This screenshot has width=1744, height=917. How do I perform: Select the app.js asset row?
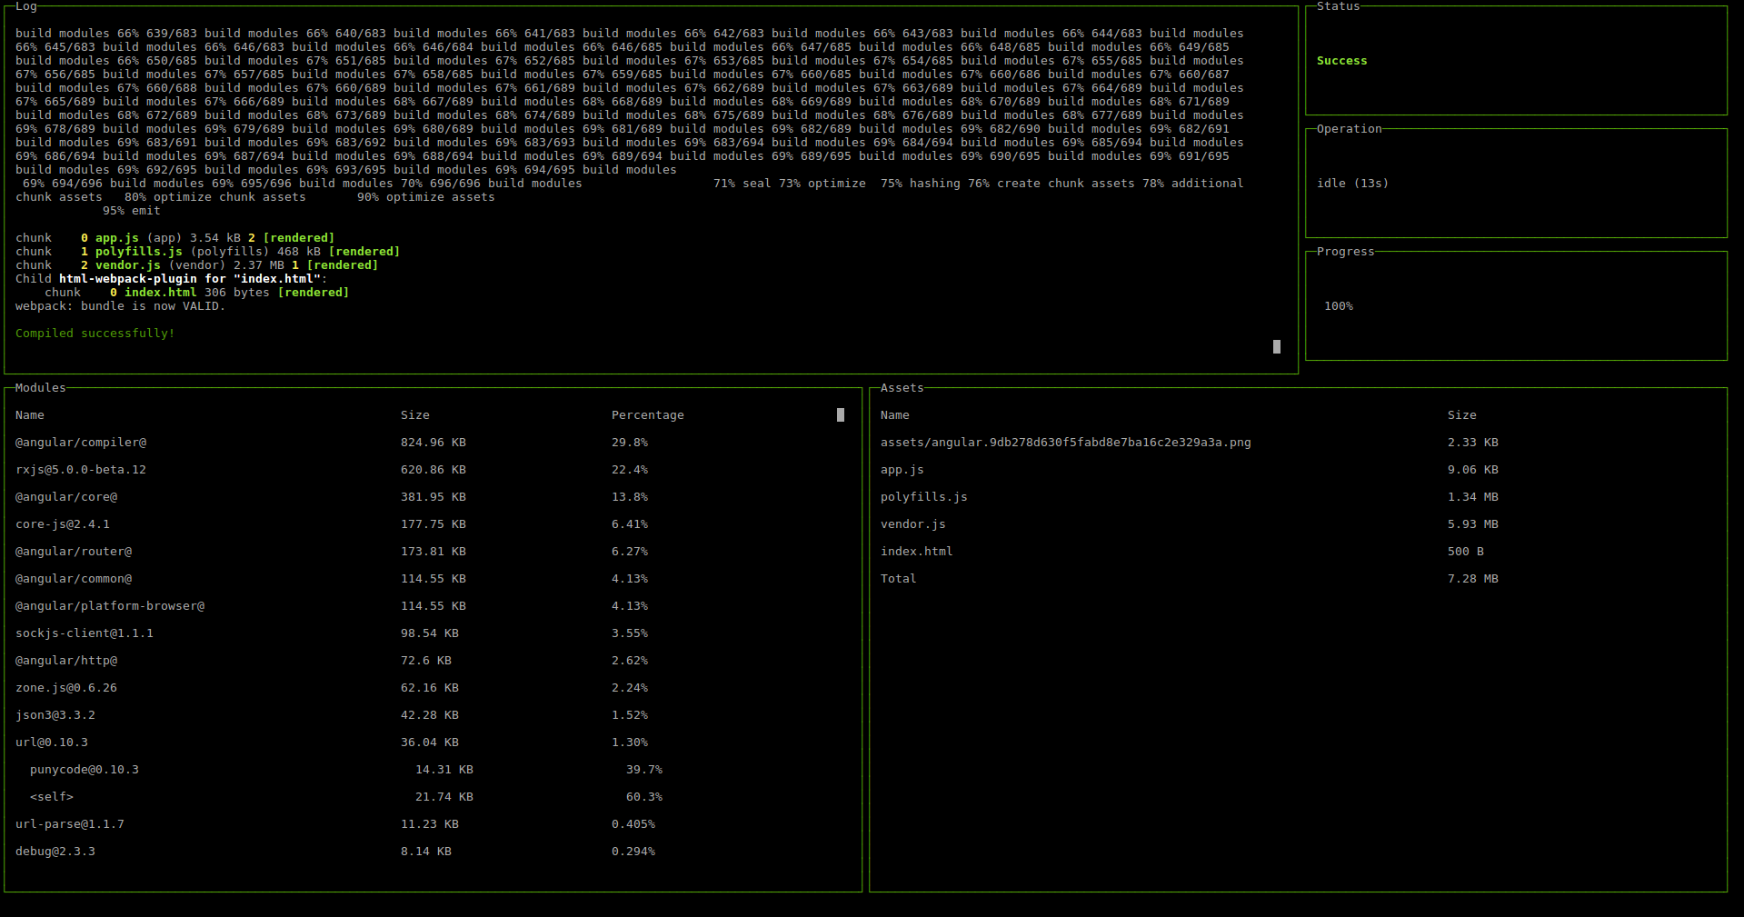[x=1299, y=470]
